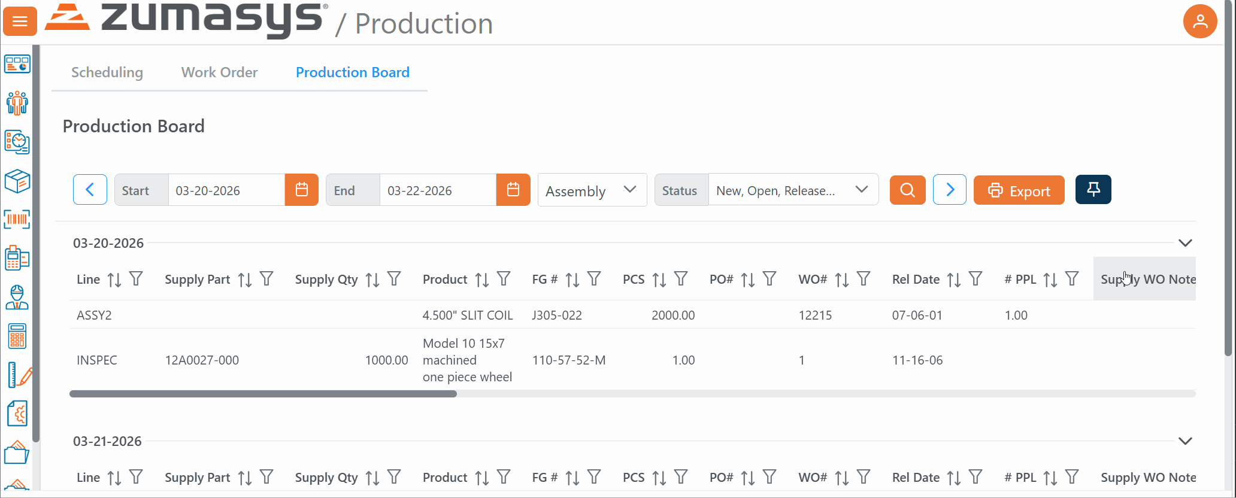The image size is (1236, 498).
Task: Open the dashboard icon in sidebar
Action: pos(17,64)
